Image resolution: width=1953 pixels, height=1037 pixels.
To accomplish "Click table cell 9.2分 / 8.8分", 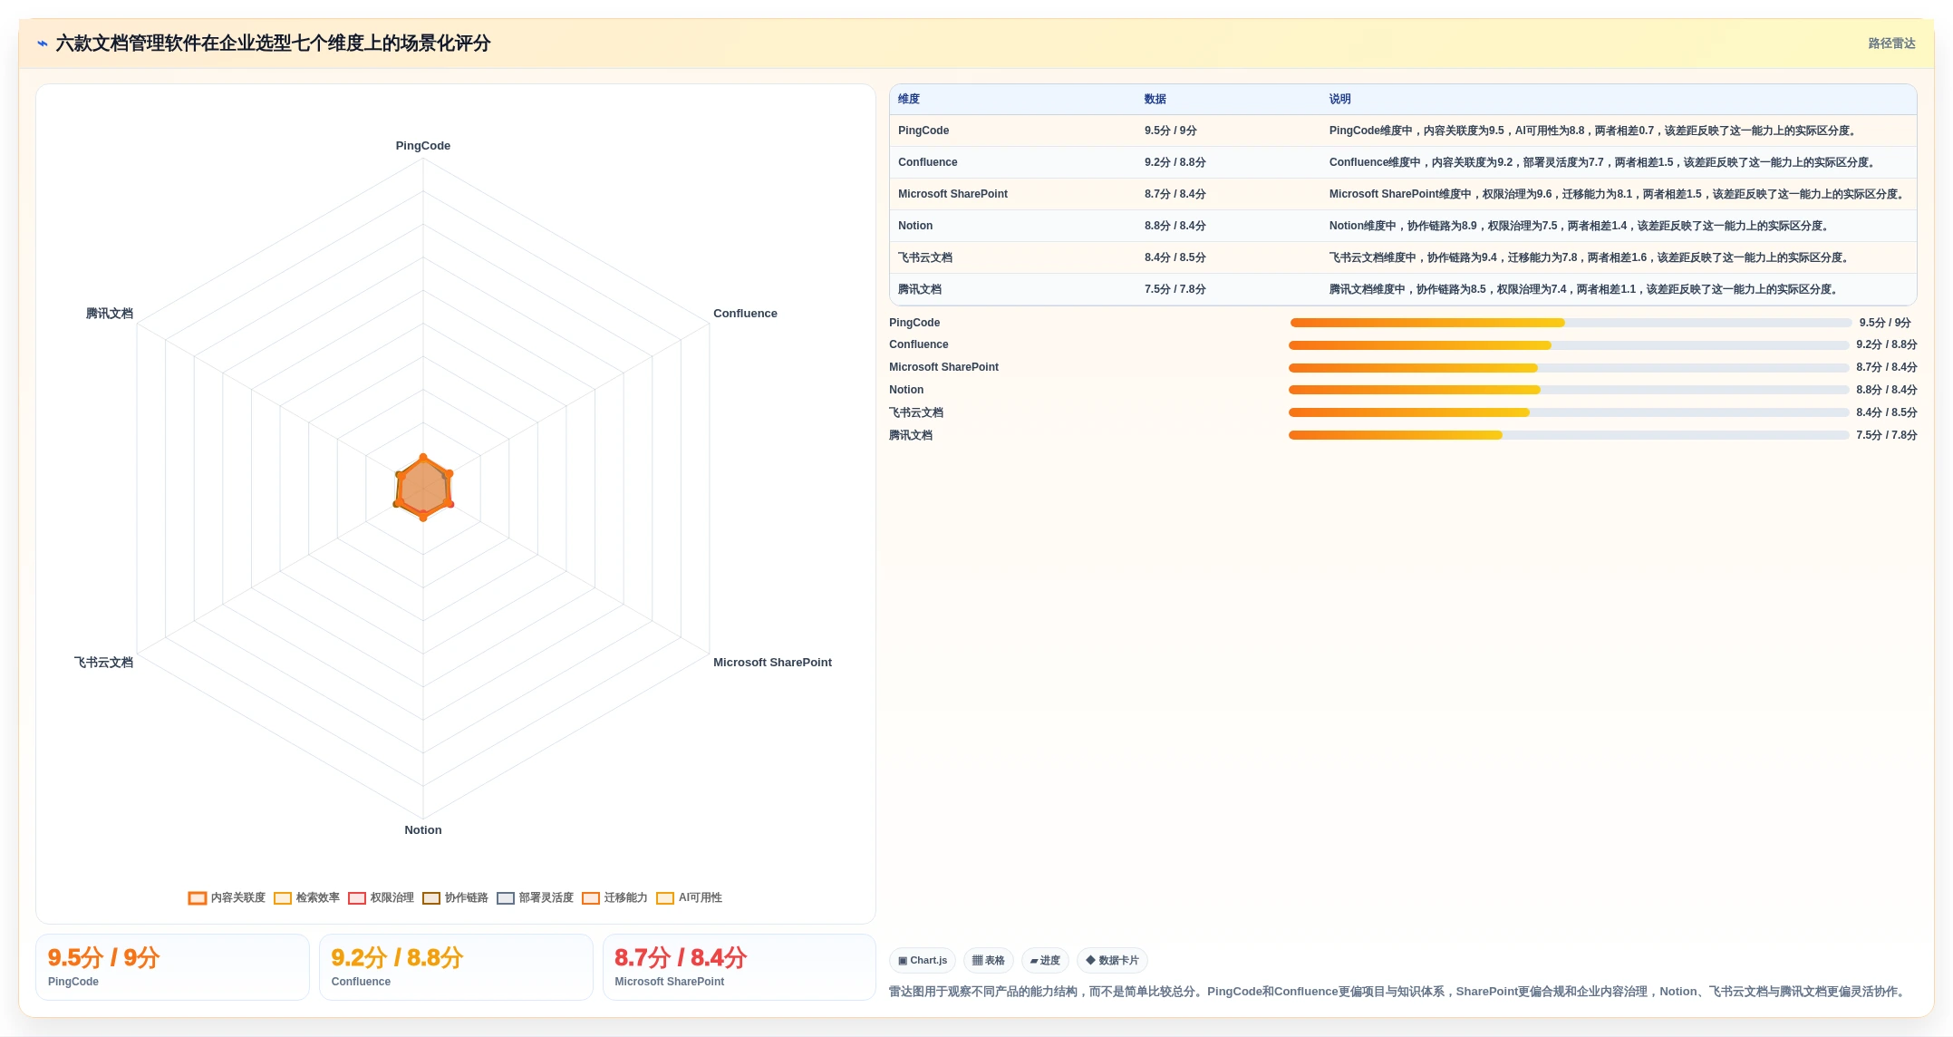I will click(1175, 162).
